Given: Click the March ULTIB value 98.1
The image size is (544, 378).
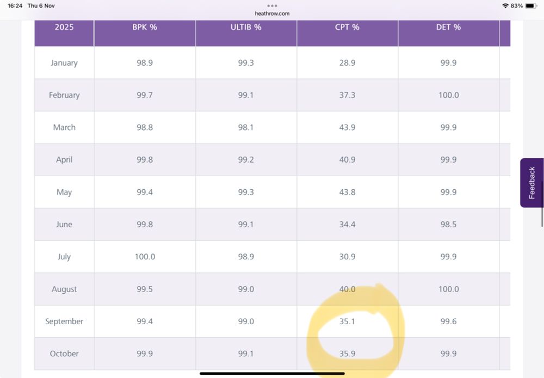Looking at the screenshot, I should pos(246,127).
